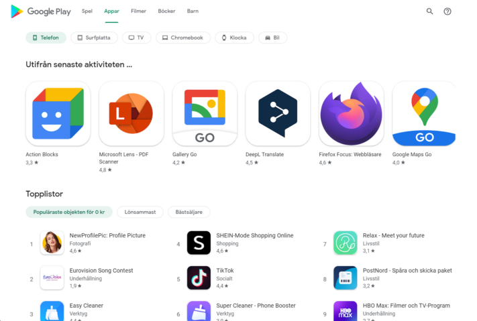Show Populäraste objekten för 0 kr list

click(69, 212)
